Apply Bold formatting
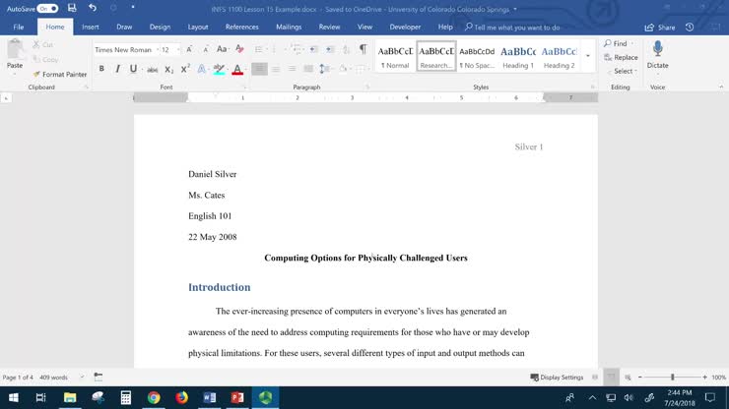Screen dimensions: 729x409 101,69
